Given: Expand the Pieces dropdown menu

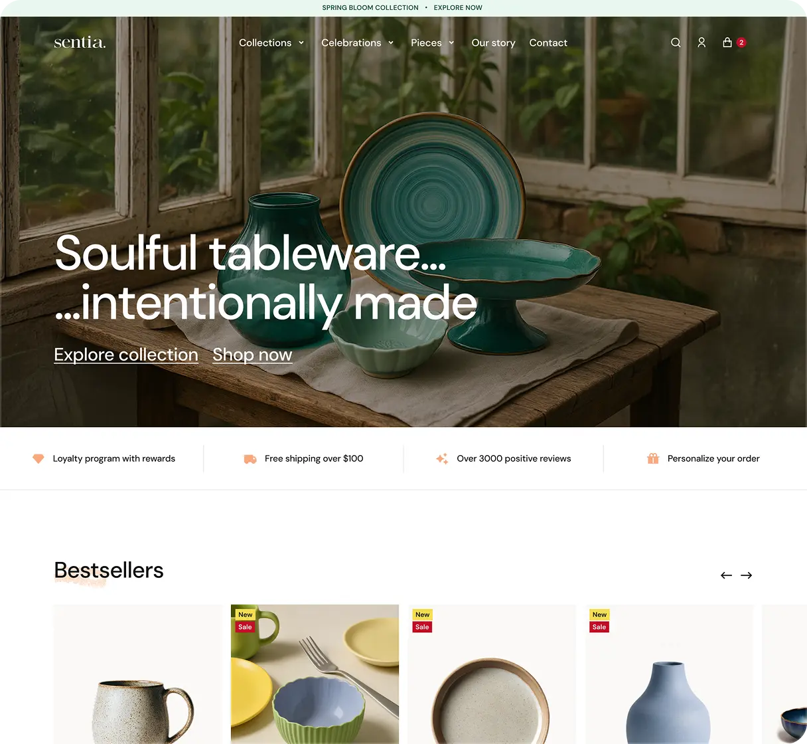Looking at the screenshot, I should tap(433, 43).
